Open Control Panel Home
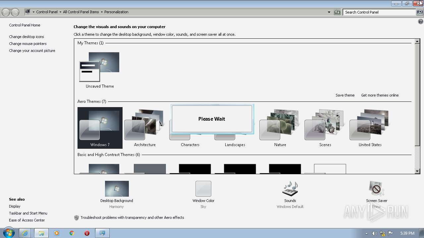The height and width of the screenshot is (238, 424). 25,25
